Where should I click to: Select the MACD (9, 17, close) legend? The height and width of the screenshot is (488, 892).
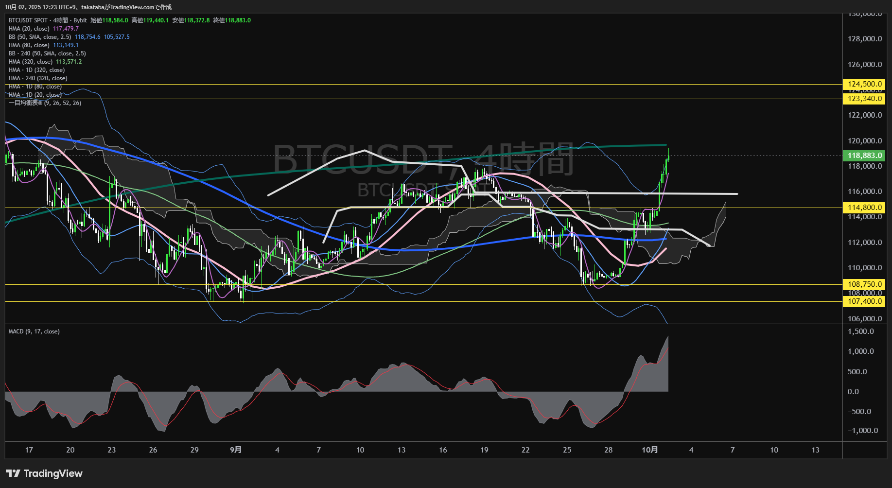[x=34, y=331]
